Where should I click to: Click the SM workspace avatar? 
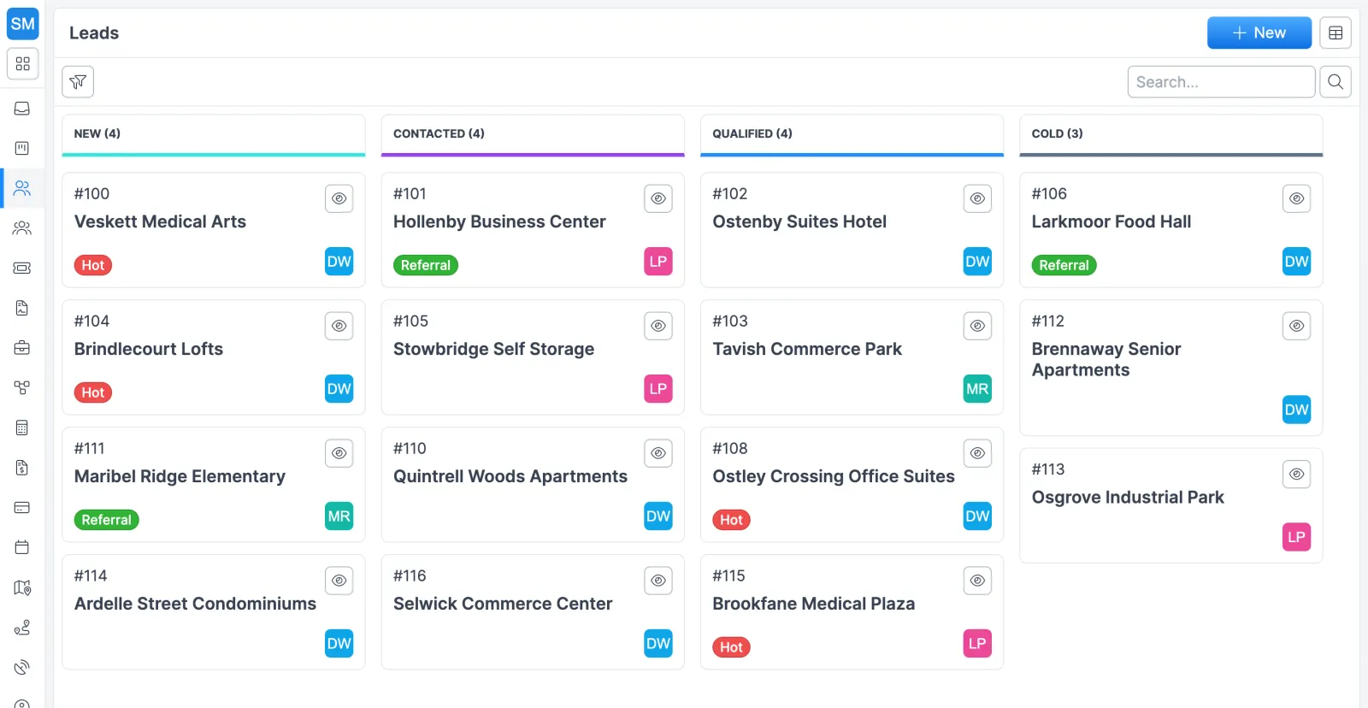point(22,24)
